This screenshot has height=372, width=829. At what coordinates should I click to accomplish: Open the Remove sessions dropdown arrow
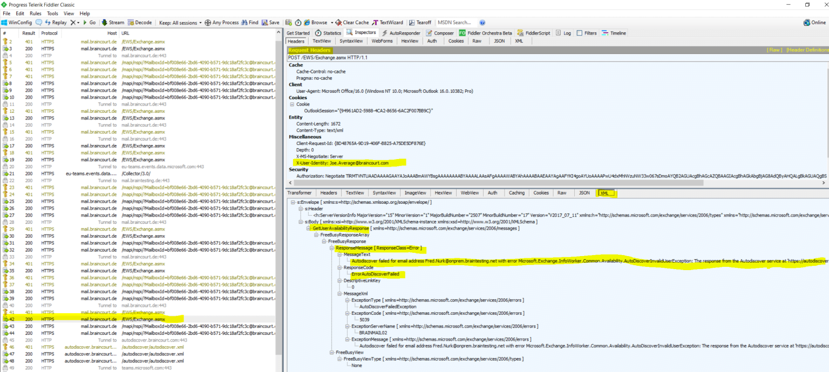pos(78,23)
